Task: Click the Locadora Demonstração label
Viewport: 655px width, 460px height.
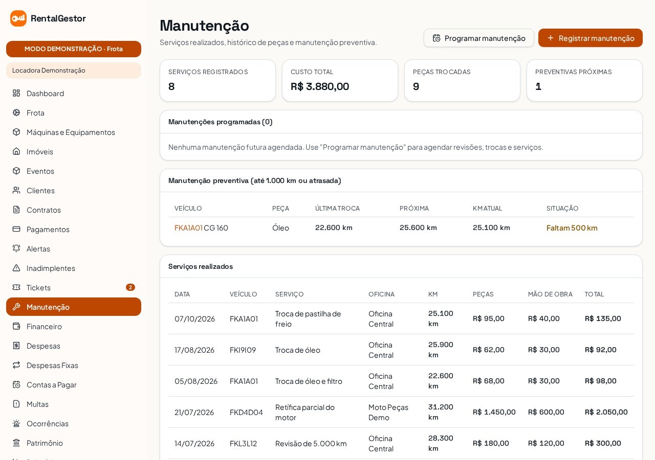Action: [x=74, y=71]
